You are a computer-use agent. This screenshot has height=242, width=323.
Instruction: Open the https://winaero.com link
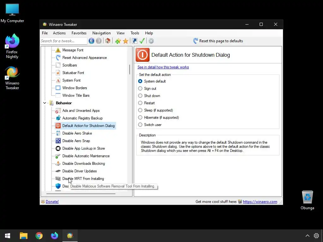(260, 202)
